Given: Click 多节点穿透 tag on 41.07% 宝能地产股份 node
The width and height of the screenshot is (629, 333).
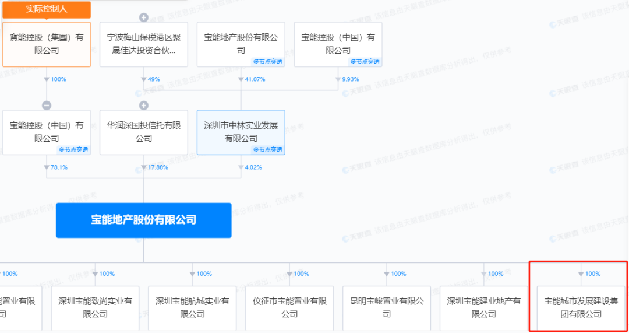Looking at the screenshot, I should [268, 61].
